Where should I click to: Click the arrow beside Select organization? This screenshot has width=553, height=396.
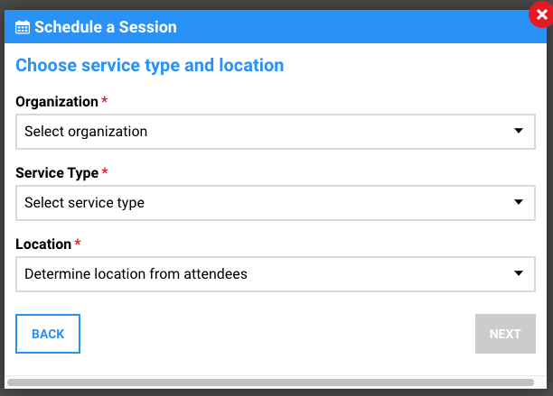(x=518, y=131)
